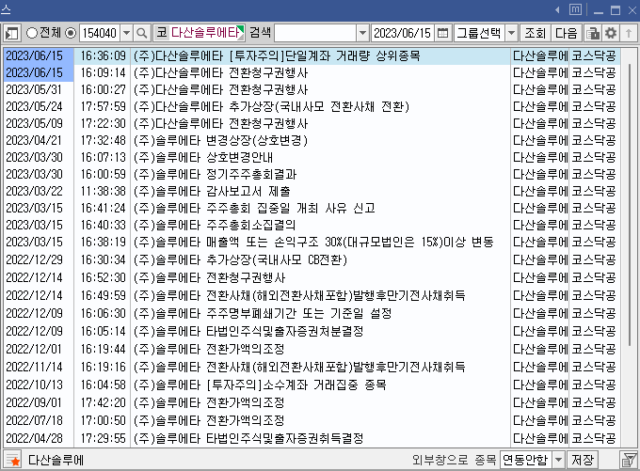Open the calendar date picker icon
The image size is (640, 471).
443,33
